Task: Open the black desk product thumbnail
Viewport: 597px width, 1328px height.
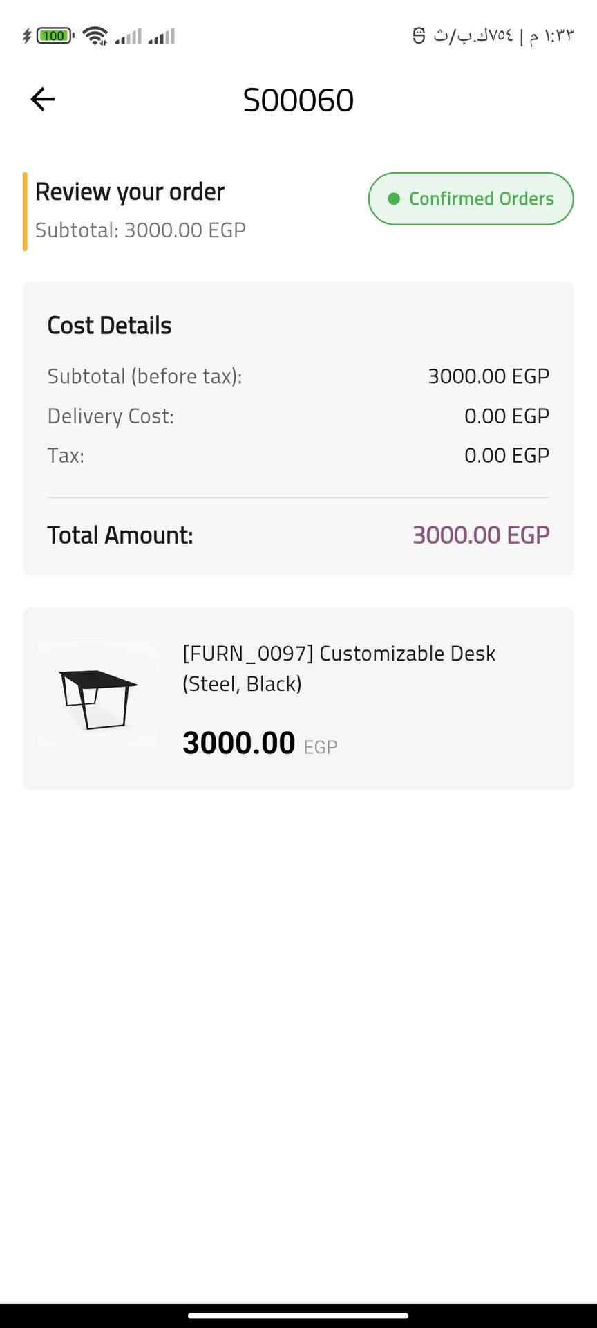Action: [98, 699]
